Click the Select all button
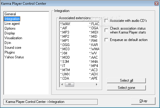This screenshot has height=108, width=160. coord(126,80)
